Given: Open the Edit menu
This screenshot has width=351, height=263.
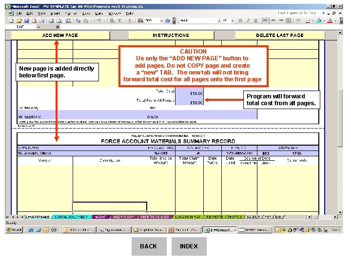Looking at the screenshot, I should click(x=30, y=13).
